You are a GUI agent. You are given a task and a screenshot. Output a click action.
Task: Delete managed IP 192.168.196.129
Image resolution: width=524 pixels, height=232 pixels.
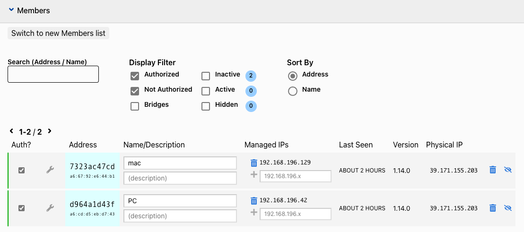coord(254,163)
